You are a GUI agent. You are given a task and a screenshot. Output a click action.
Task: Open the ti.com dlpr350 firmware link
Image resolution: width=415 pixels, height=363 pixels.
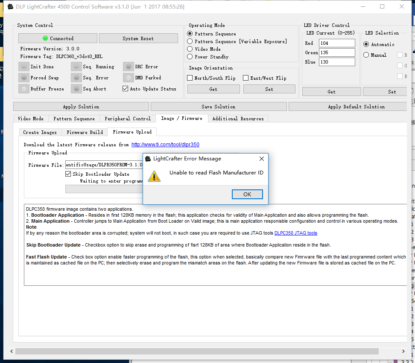(165, 144)
